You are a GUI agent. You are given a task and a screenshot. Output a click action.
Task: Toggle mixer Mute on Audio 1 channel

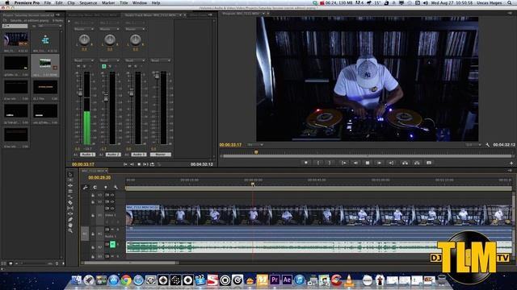point(78,66)
